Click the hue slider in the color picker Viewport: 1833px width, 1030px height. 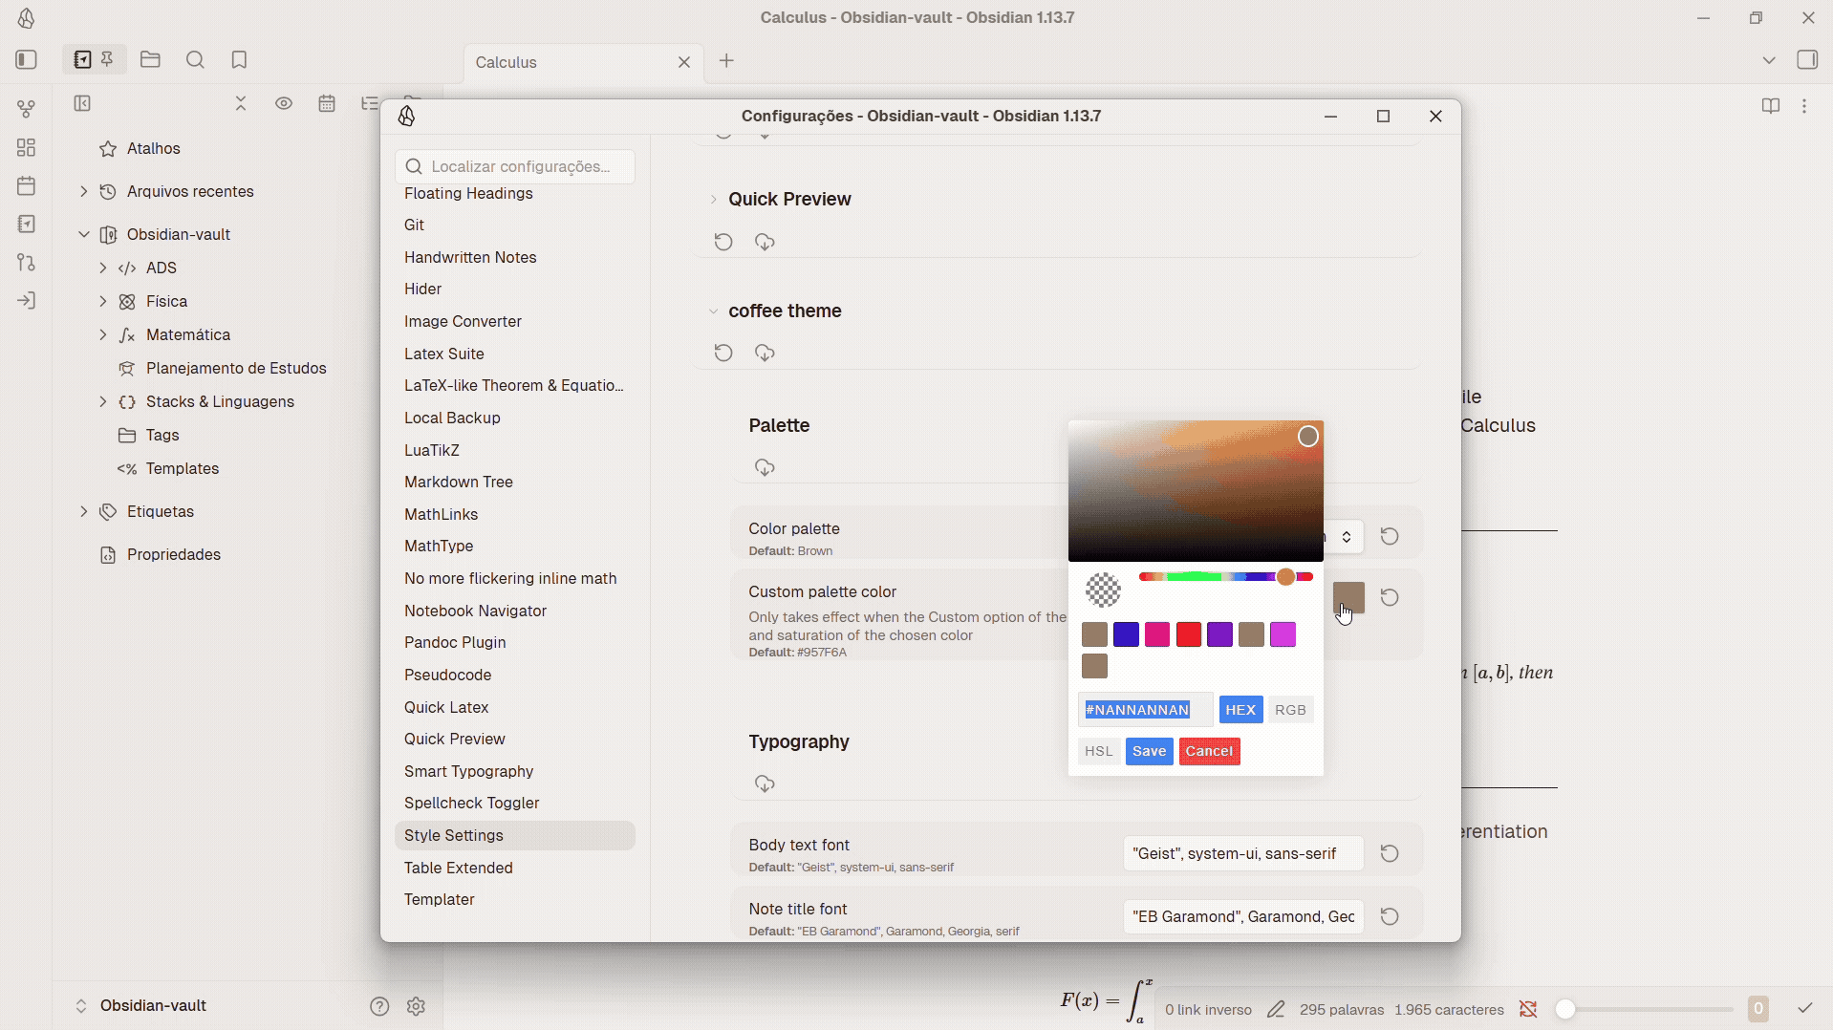[x=1225, y=577]
